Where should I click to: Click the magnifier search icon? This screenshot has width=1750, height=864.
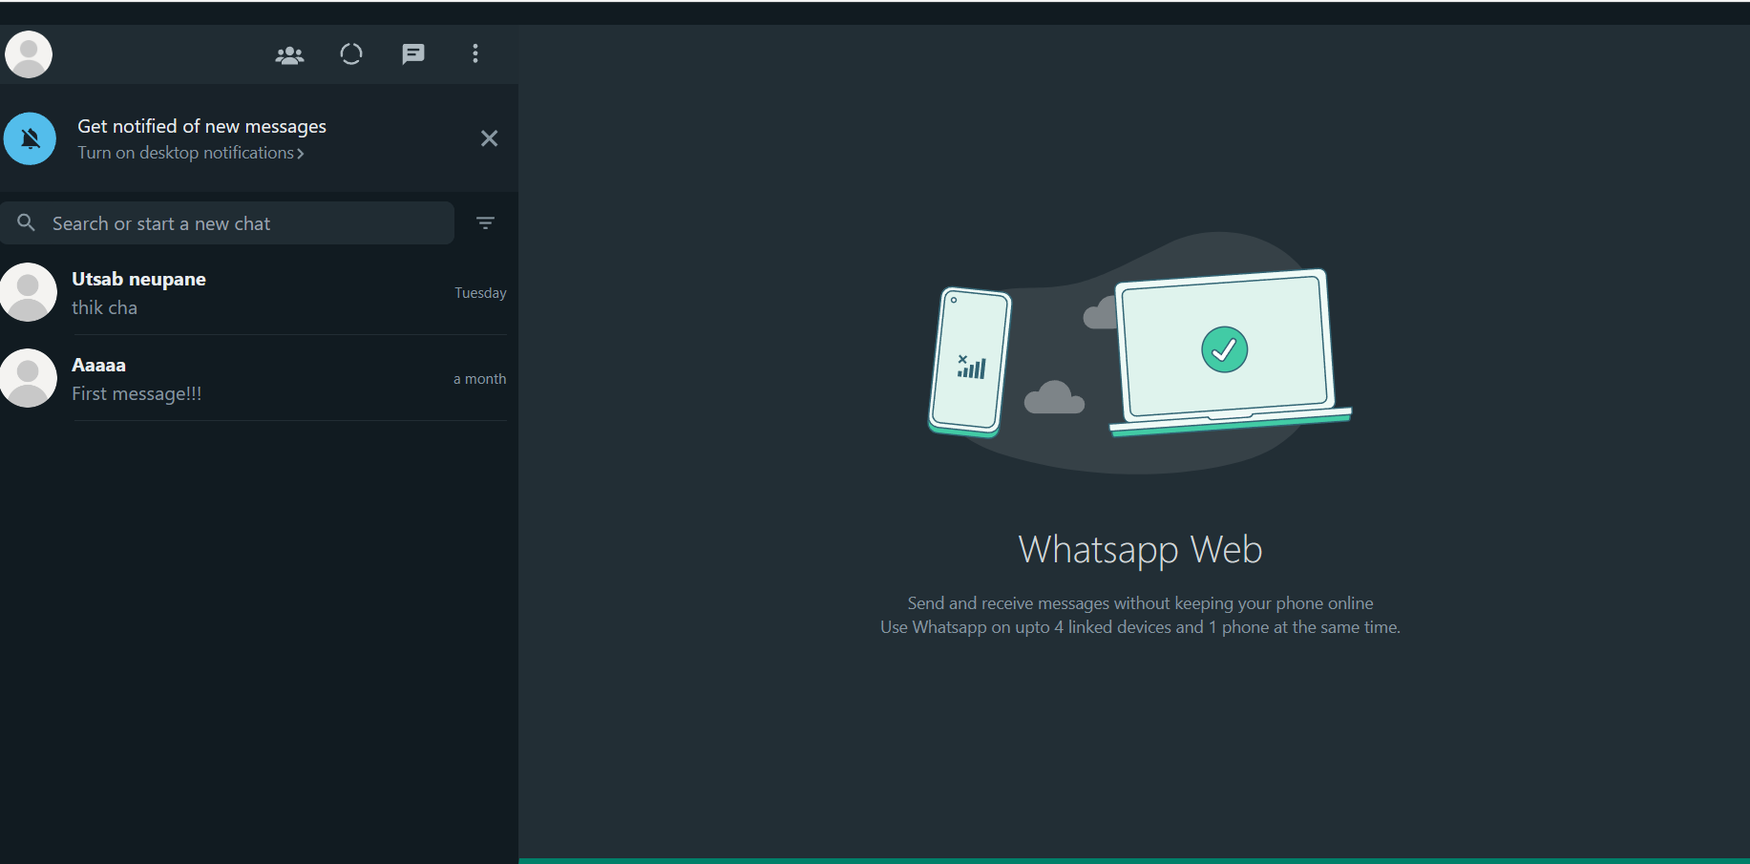point(27,222)
